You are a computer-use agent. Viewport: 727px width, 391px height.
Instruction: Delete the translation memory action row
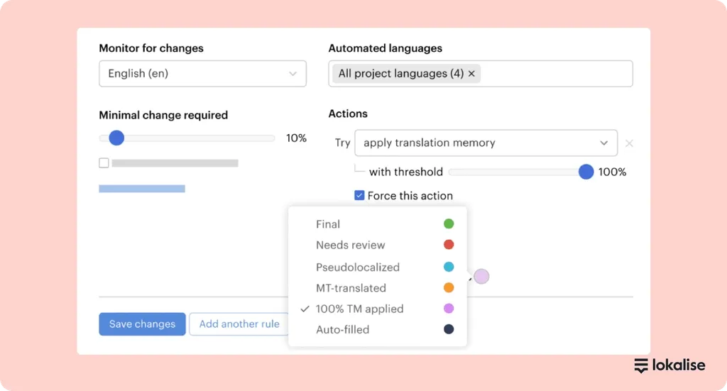point(628,143)
